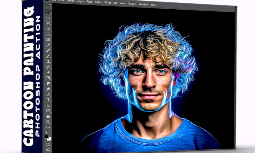Open the Plugins menu
This screenshot has height=153, width=255.
coord(132,4)
